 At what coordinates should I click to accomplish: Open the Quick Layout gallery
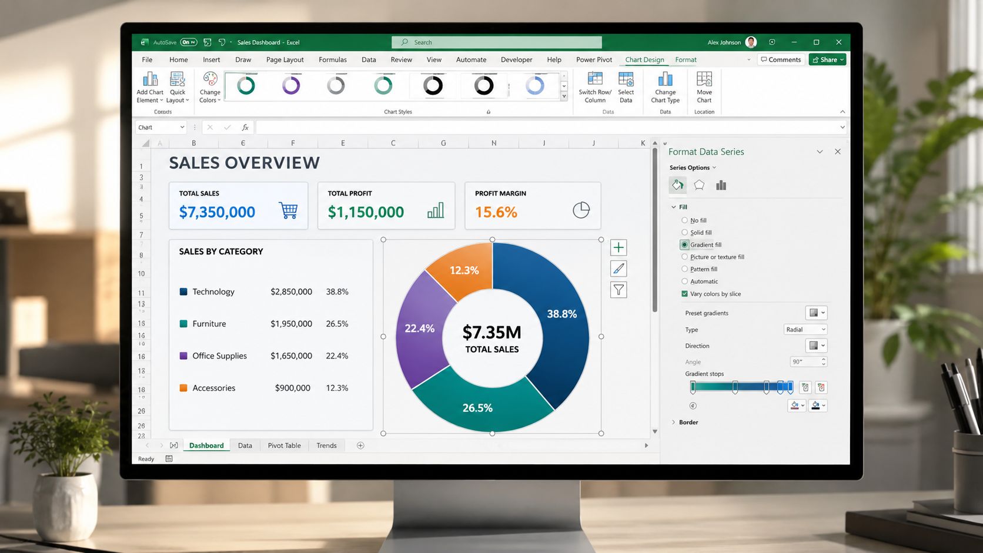click(x=178, y=88)
